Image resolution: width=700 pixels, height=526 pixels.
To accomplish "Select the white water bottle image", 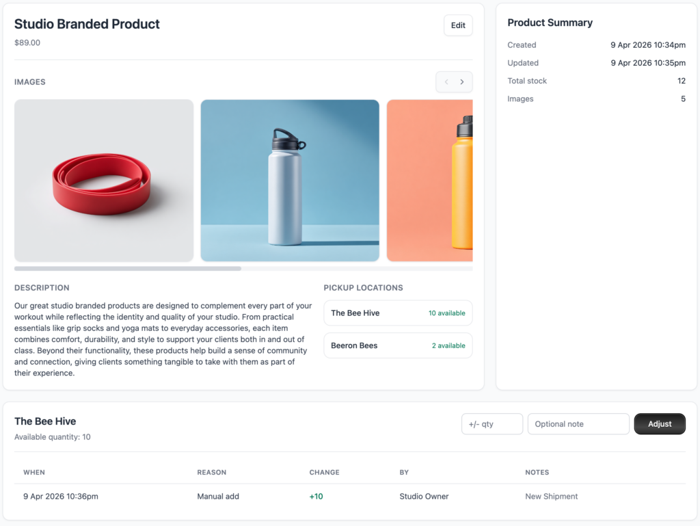I will pyautogui.click(x=290, y=181).
